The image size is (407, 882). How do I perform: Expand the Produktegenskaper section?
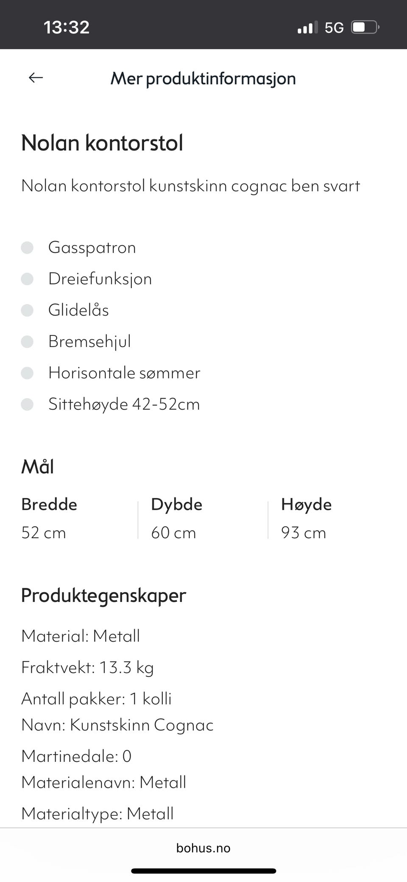103,595
